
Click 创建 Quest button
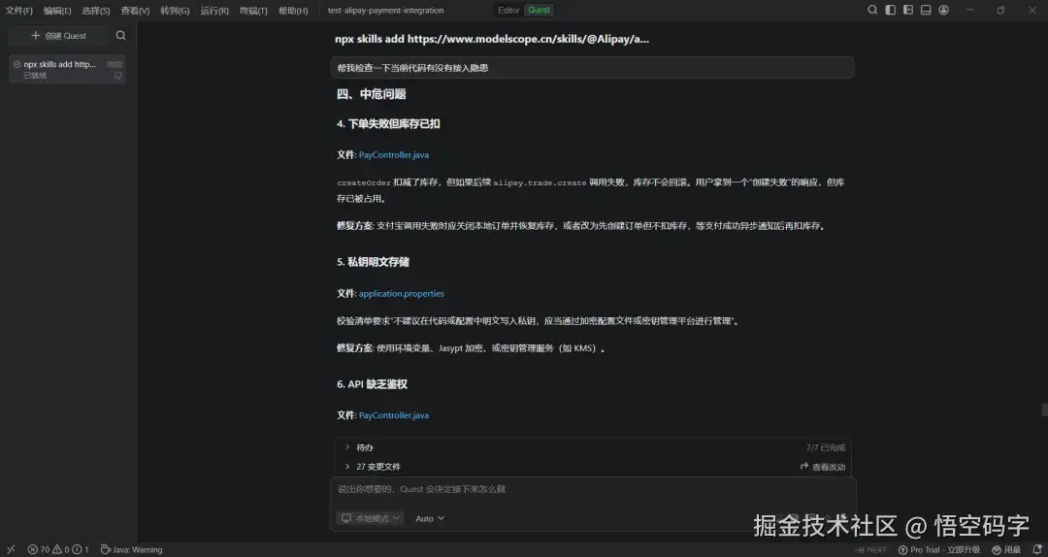pos(59,36)
